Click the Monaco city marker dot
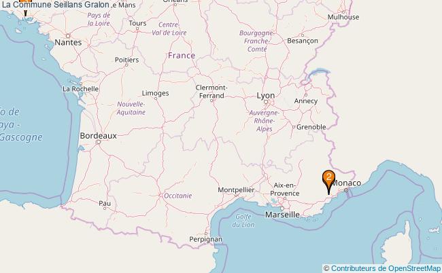Image resolution: width=442 pixels, height=273 pixels. [346, 190]
